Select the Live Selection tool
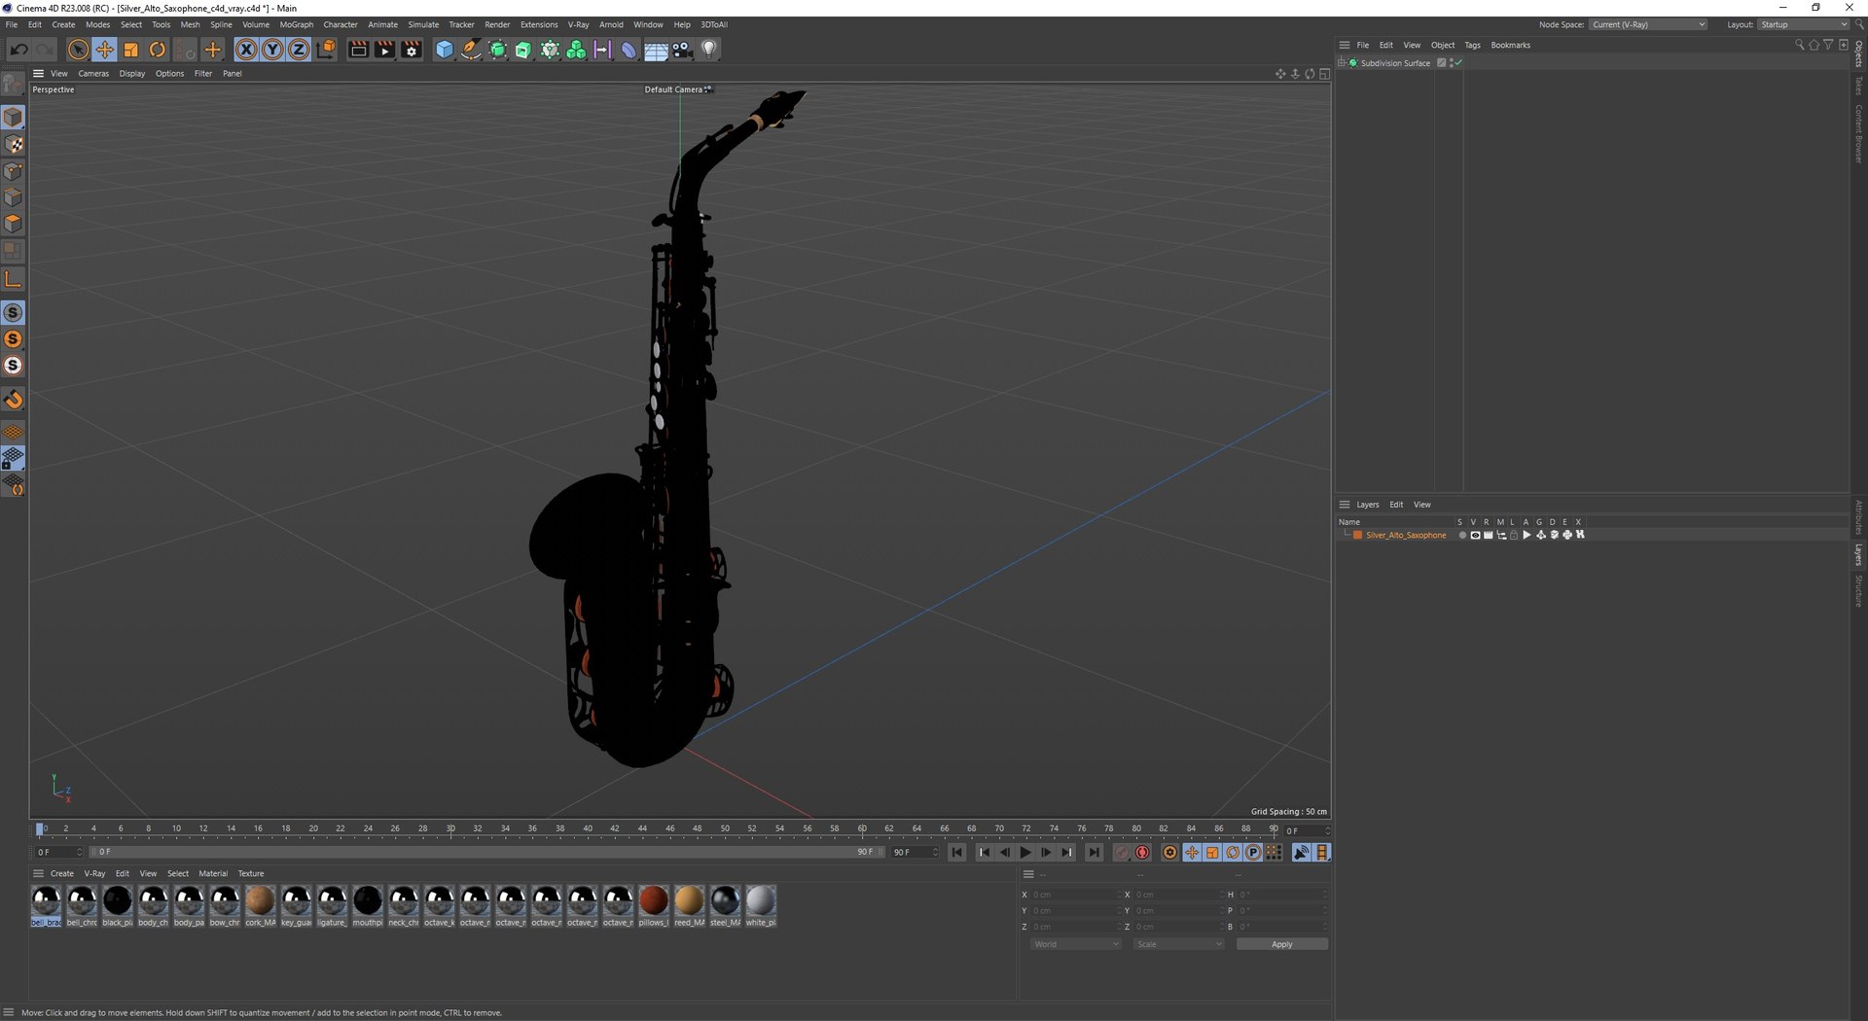 coord(79,50)
